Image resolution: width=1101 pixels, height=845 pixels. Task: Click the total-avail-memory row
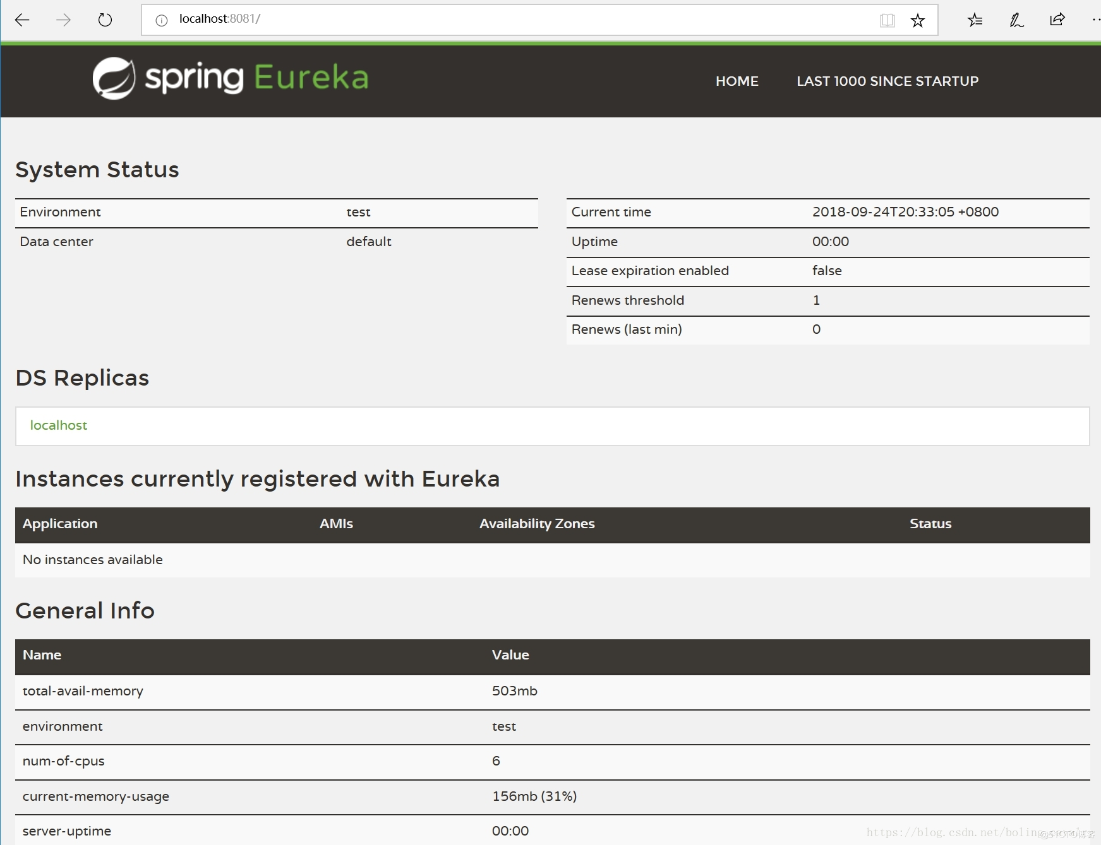pos(83,691)
